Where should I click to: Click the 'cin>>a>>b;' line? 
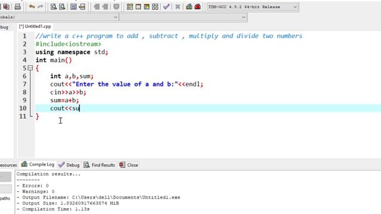pos(68,92)
